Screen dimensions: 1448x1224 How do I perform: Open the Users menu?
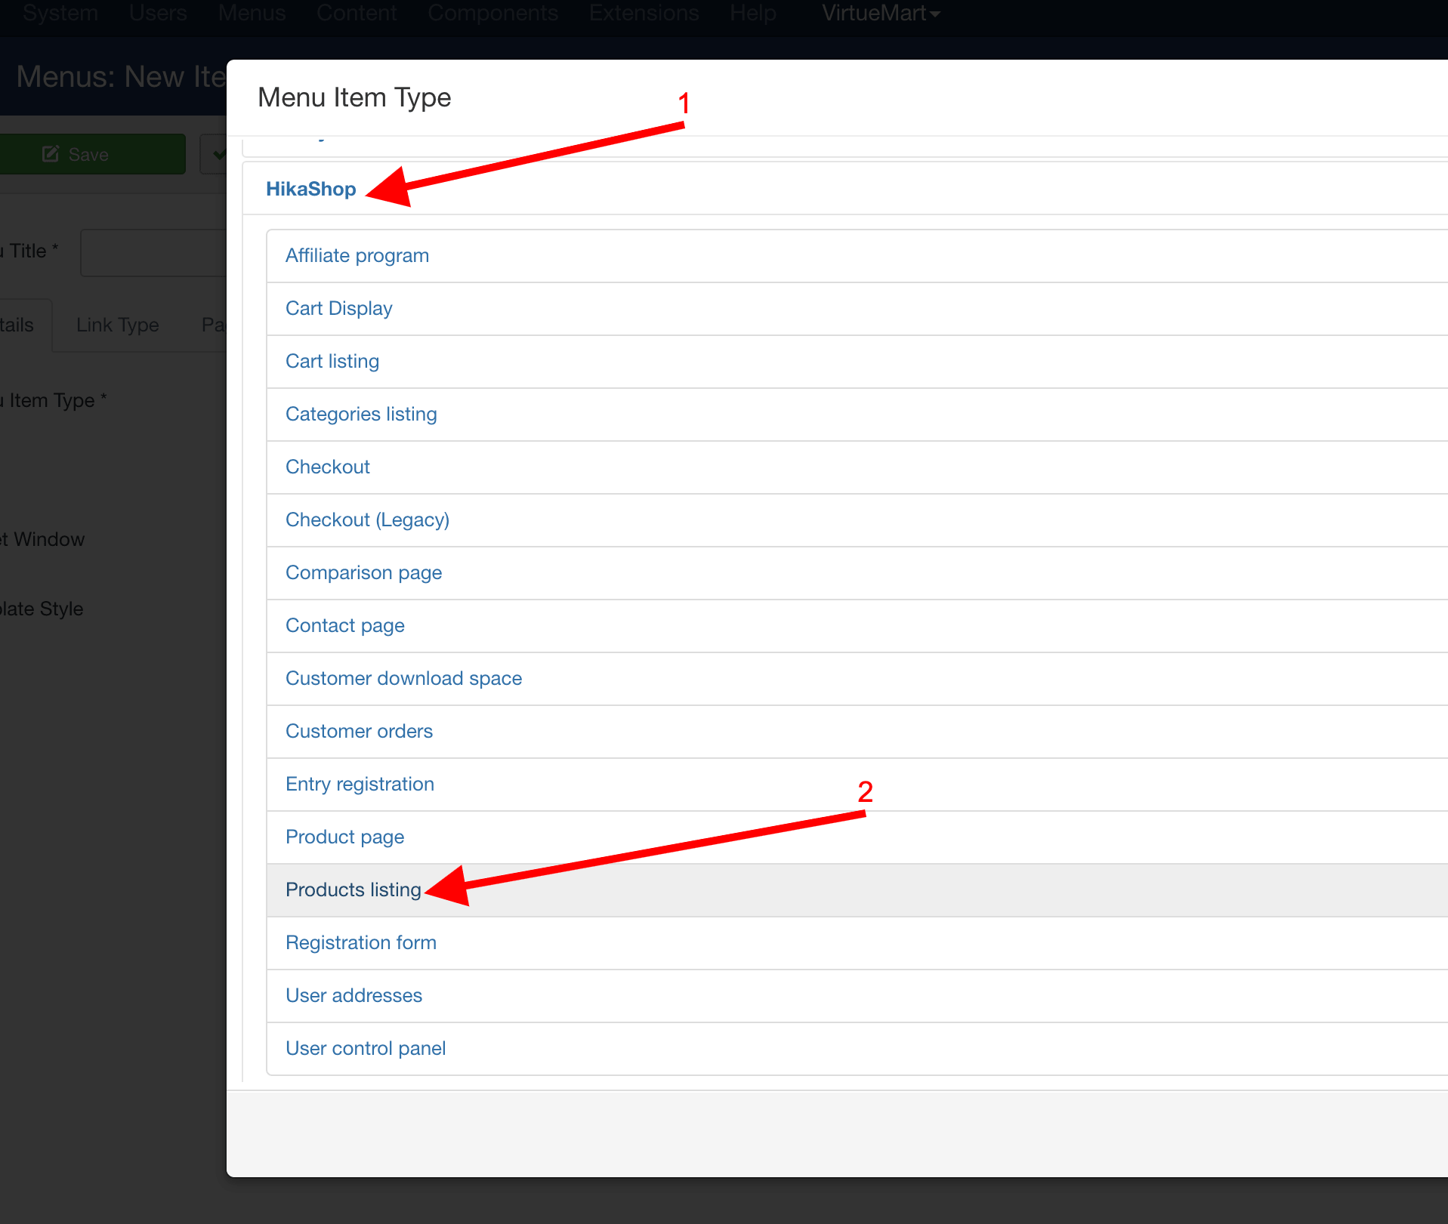(x=158, y=13)
